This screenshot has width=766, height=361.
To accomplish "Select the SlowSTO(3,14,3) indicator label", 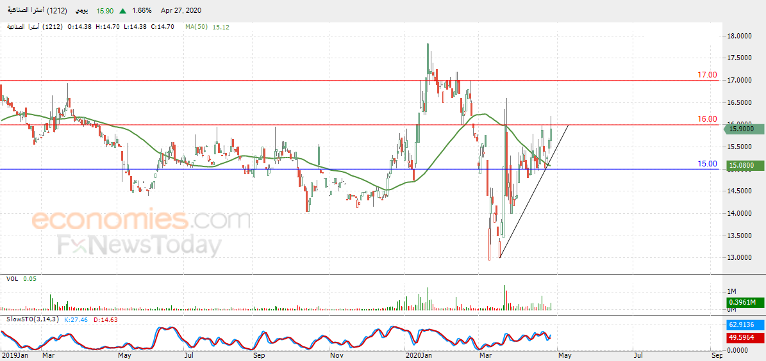I will click(x=34, y=319).
